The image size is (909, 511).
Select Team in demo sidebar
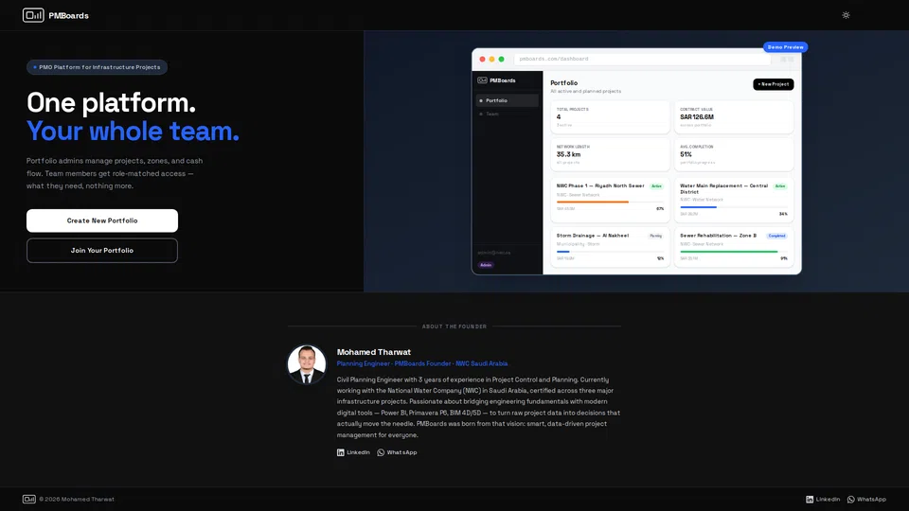click(508, 115)
